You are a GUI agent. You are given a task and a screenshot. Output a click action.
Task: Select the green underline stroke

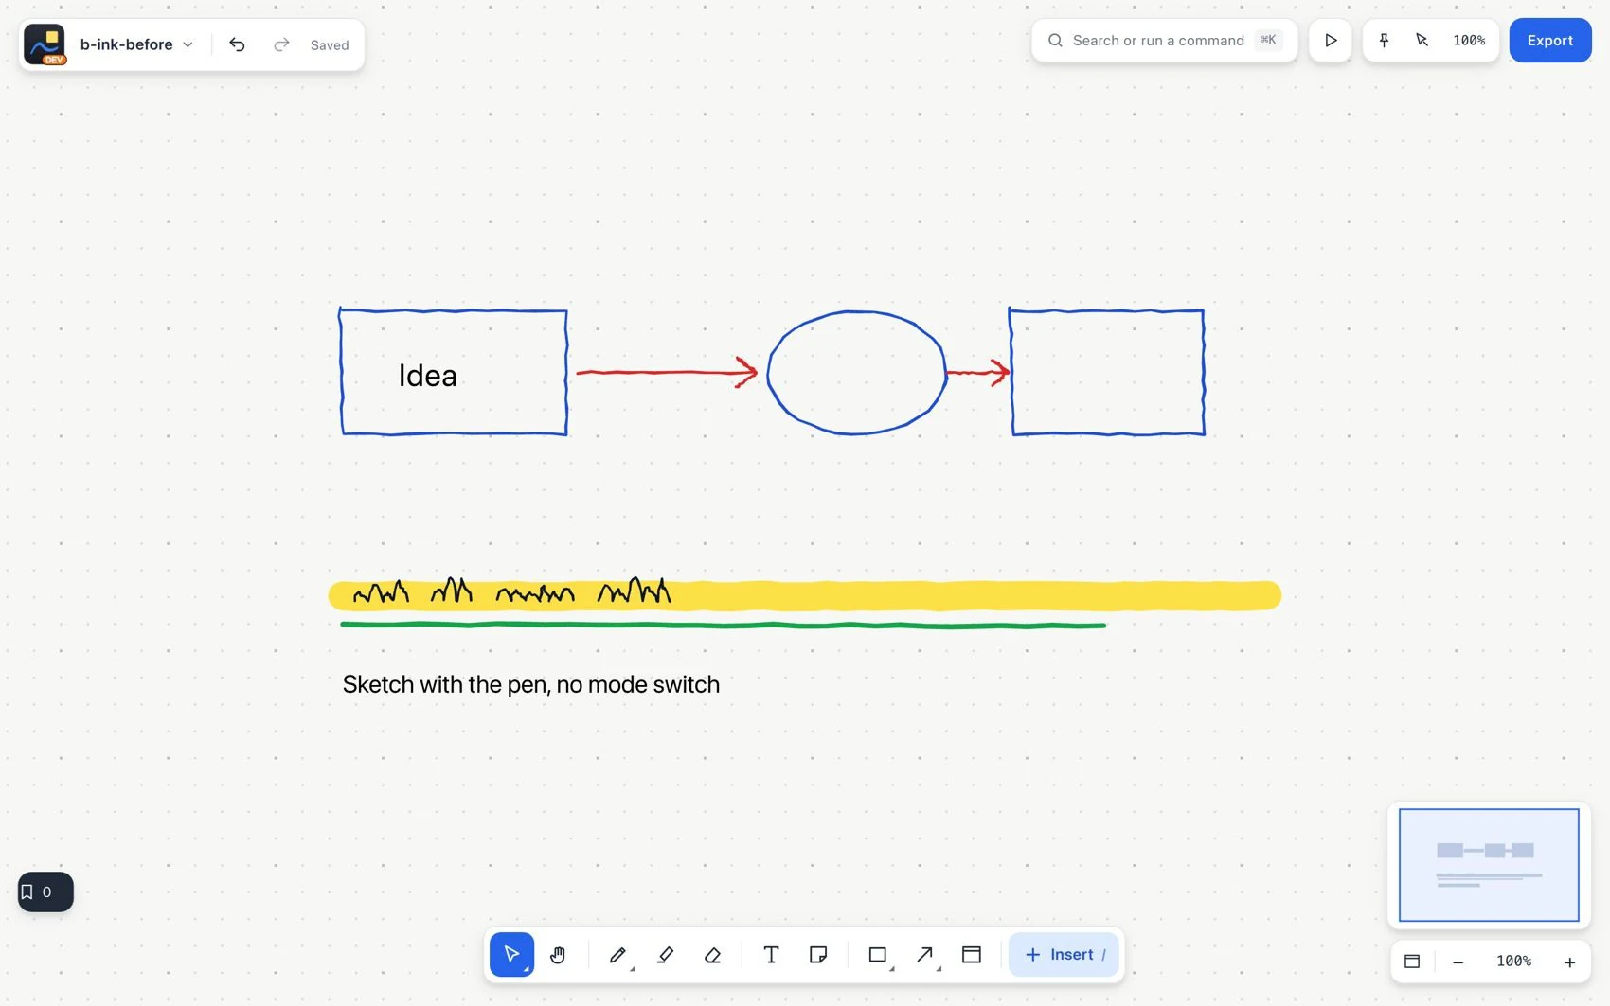(723, 625)
